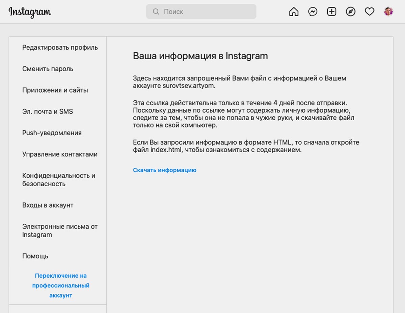
Task: Open the activity heart icon
Action: (x=370, y=12)
